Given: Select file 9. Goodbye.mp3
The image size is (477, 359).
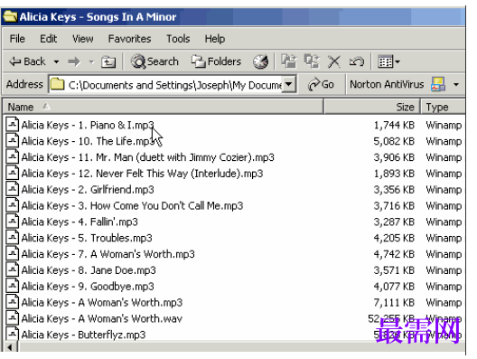Looking at the screenshot, I should [88, 287].
